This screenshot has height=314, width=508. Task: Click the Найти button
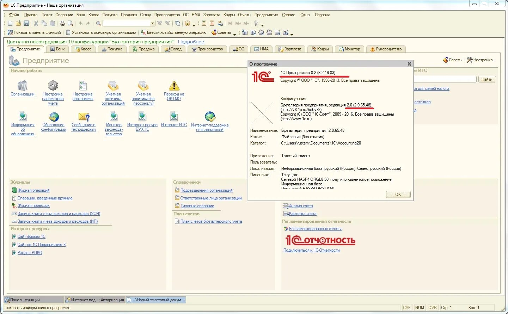tap(487, 79)
